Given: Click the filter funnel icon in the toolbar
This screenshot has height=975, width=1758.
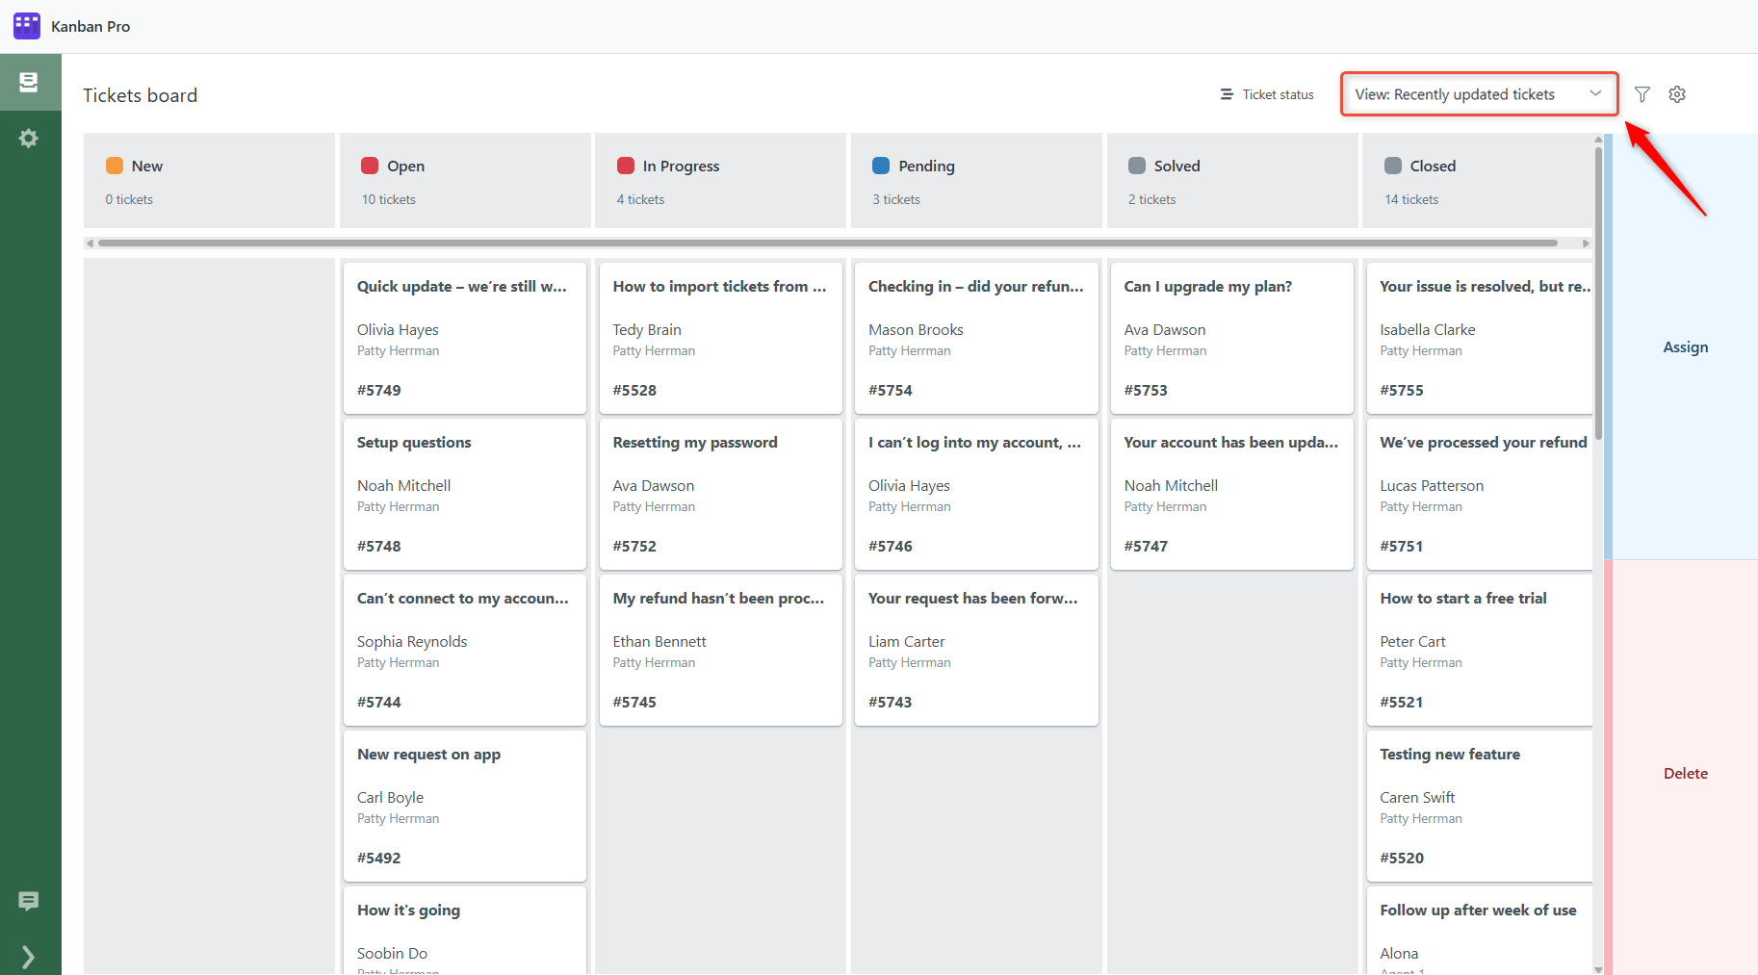Looking at the screenshot, I should (x=1642, y=94).
